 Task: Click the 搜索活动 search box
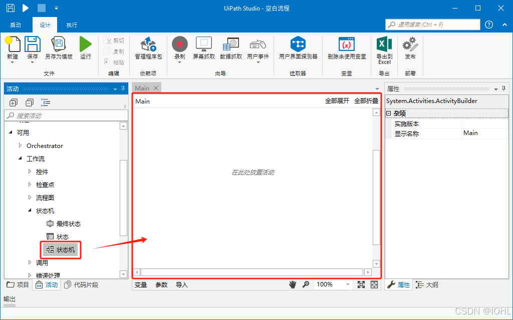coord(66,115)
